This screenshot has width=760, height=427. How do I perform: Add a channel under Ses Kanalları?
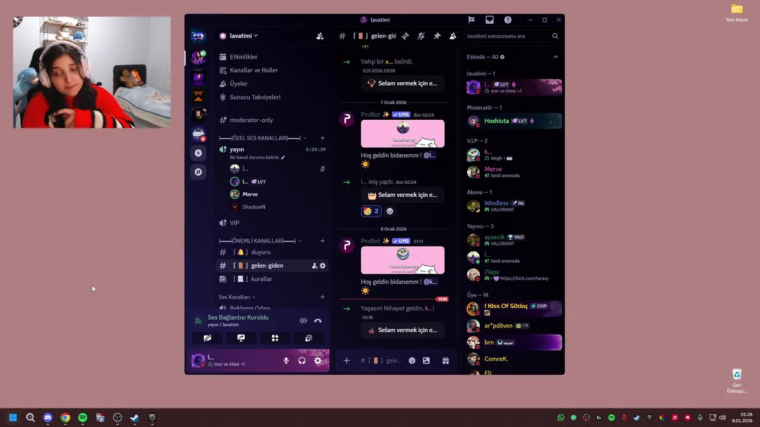(322, 297)
